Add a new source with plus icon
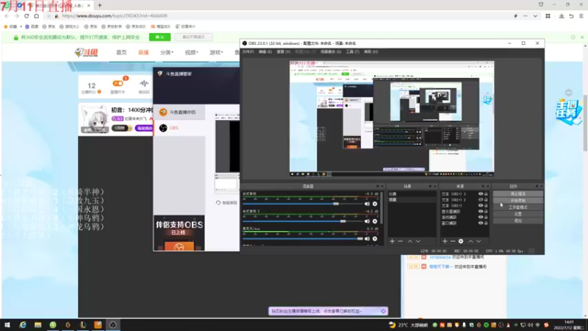Viewport: 588px width, 331px height. 445,241
